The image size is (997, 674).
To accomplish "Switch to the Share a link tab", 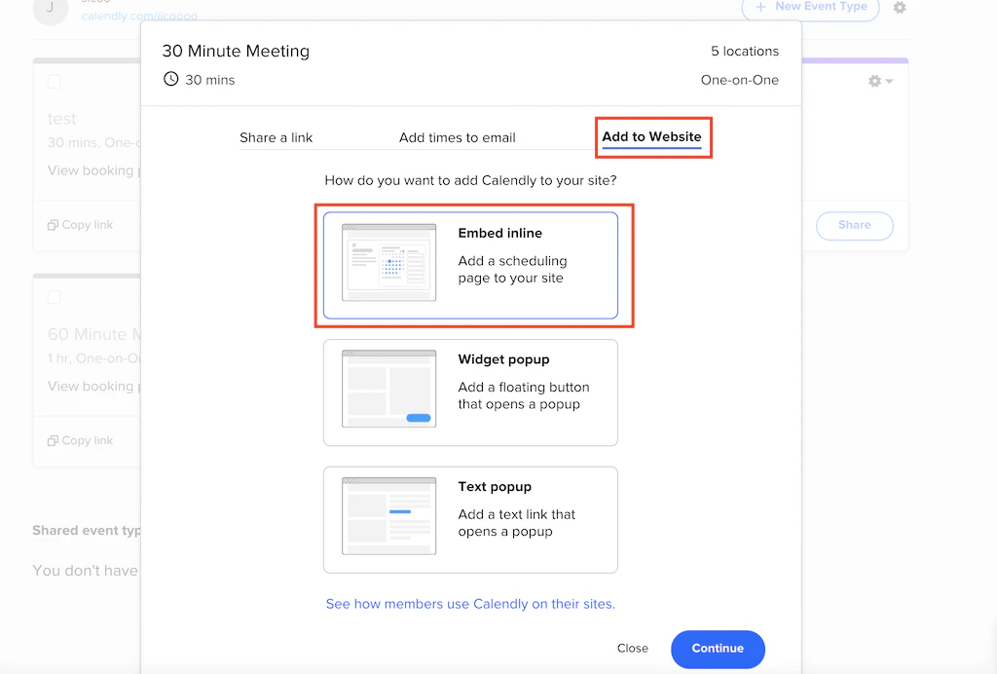I will coord(277,137).
